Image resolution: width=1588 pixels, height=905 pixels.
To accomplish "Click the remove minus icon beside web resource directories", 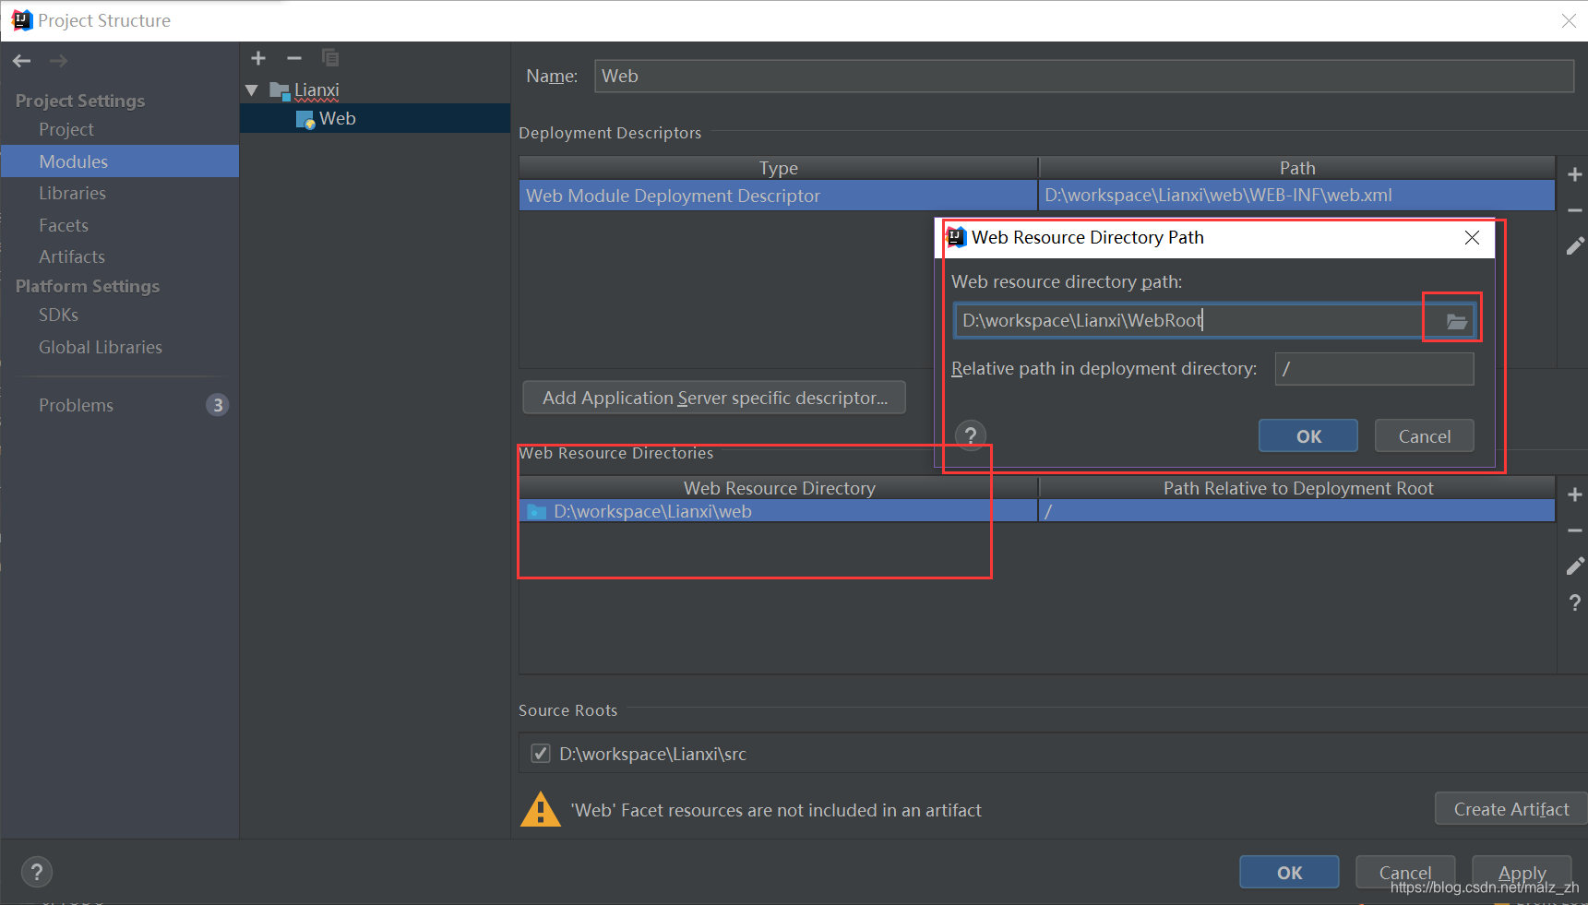I will [1575, 530].
